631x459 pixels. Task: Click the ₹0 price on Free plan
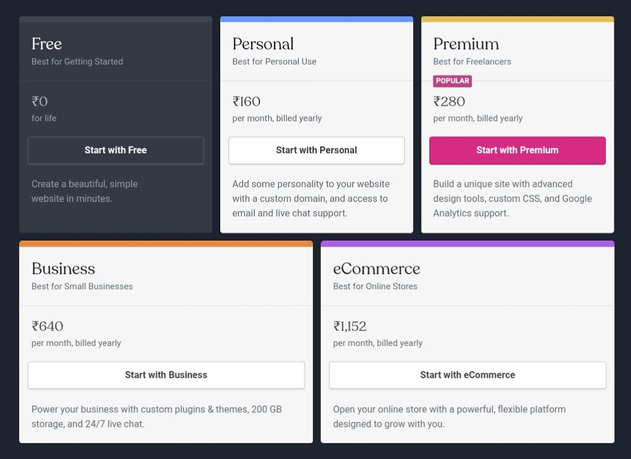tap(39, 101)
